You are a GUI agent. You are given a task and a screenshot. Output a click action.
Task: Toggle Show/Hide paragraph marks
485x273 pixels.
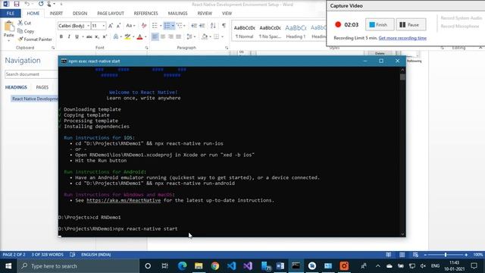click(x=224, y=26)
